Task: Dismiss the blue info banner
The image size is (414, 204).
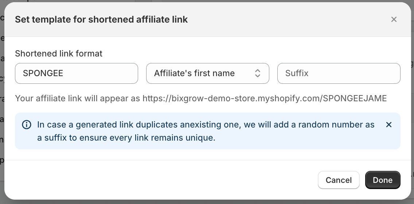Action: point(389,125)
